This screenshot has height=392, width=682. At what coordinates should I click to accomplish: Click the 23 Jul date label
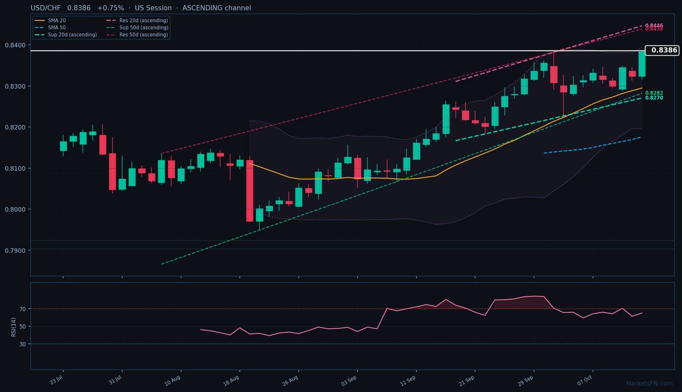point(56,380)
